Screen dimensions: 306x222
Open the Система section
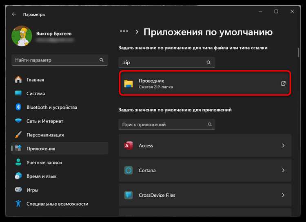[x=60, y=94]
